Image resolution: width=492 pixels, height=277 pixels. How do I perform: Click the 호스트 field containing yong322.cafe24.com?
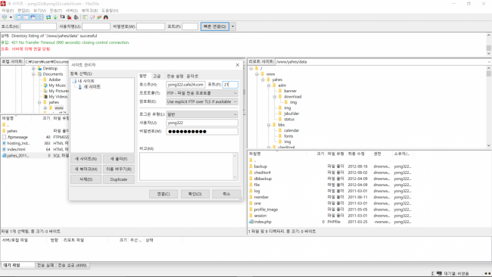[x=185, y=84]
